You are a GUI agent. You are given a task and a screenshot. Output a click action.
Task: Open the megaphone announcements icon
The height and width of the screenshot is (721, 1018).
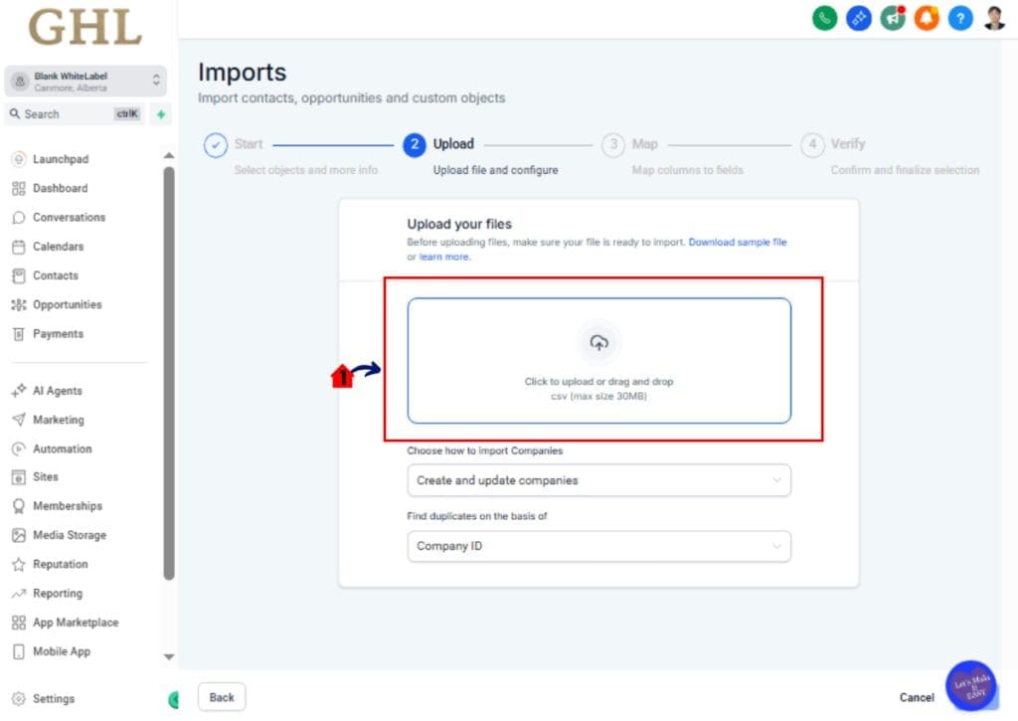(x=893, y=18)
